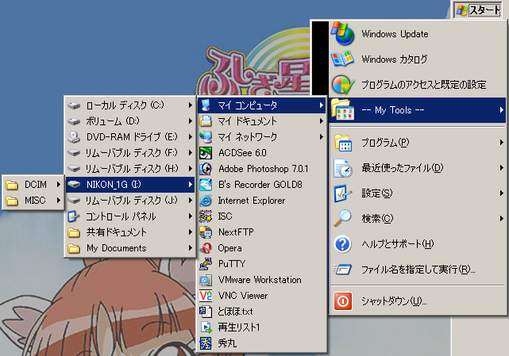Click シャットダウン(U)... to shut down
This screenshot has height=356, width=509.
coord(394,301)
